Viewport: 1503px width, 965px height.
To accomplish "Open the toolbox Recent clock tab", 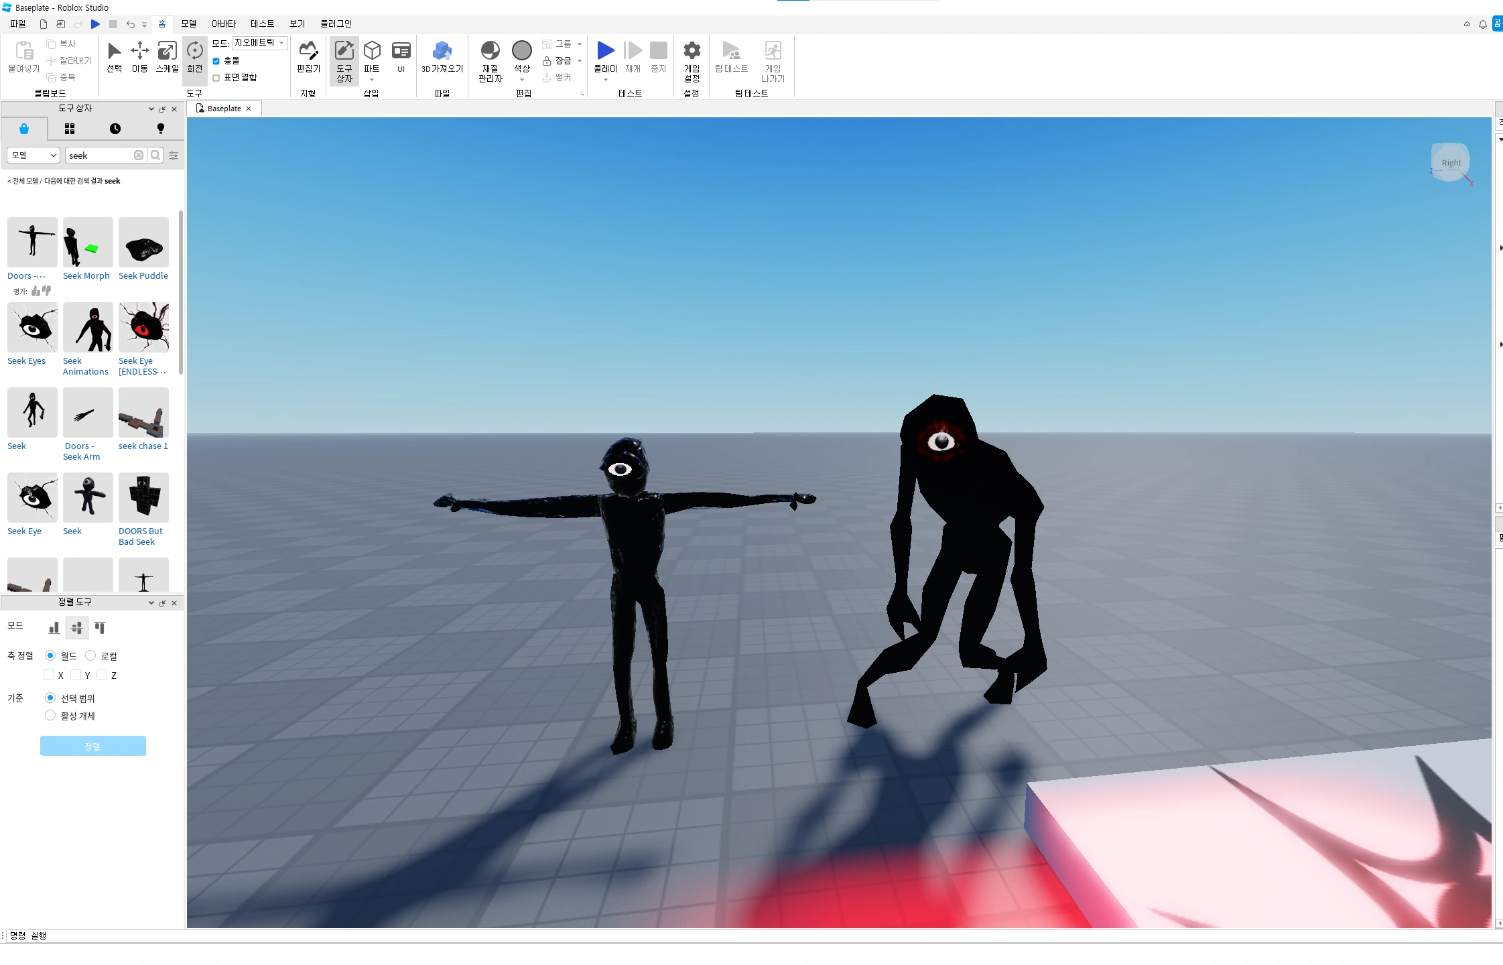I will [x=115, y=129].
